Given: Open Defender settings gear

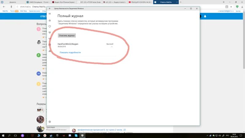Looking at the screenshot, I should [x=50, y=122].
